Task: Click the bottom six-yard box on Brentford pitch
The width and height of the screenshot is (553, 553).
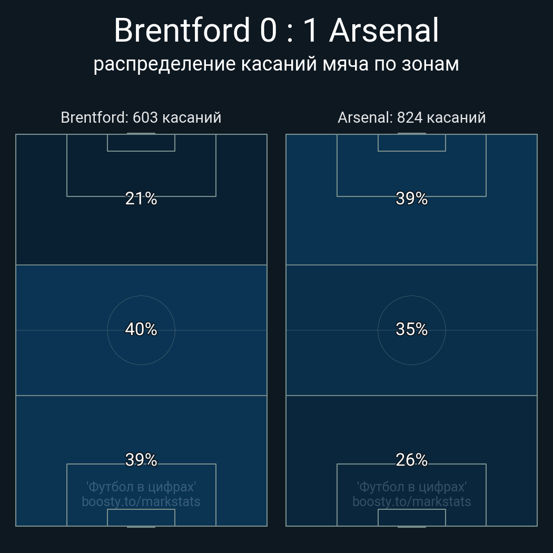Action: click(x=141, y=518)
